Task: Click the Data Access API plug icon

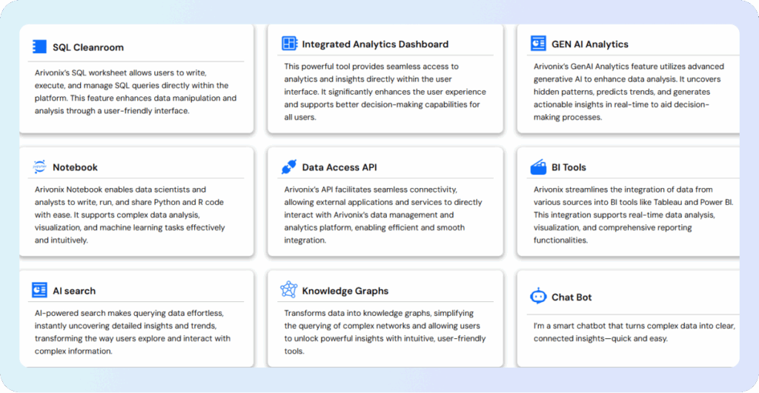Action: pyautogui.click(x=289, y=167)
